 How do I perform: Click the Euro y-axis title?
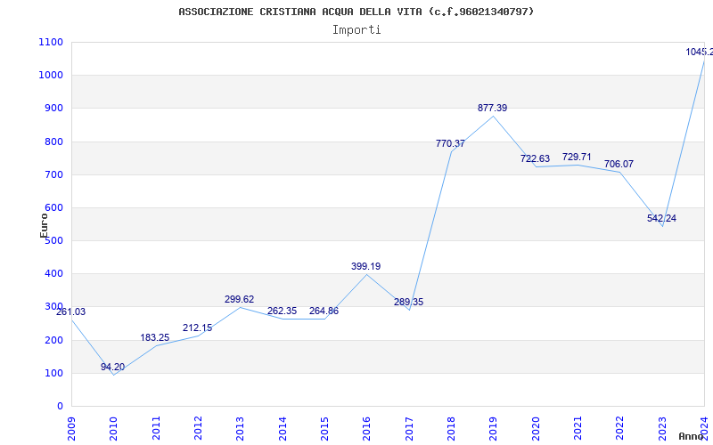(44, 224)
